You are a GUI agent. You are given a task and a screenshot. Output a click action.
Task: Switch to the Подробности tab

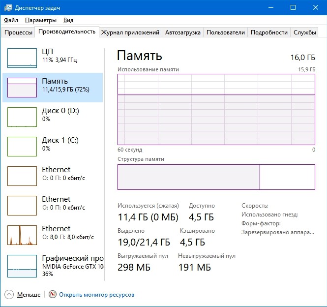269,32
